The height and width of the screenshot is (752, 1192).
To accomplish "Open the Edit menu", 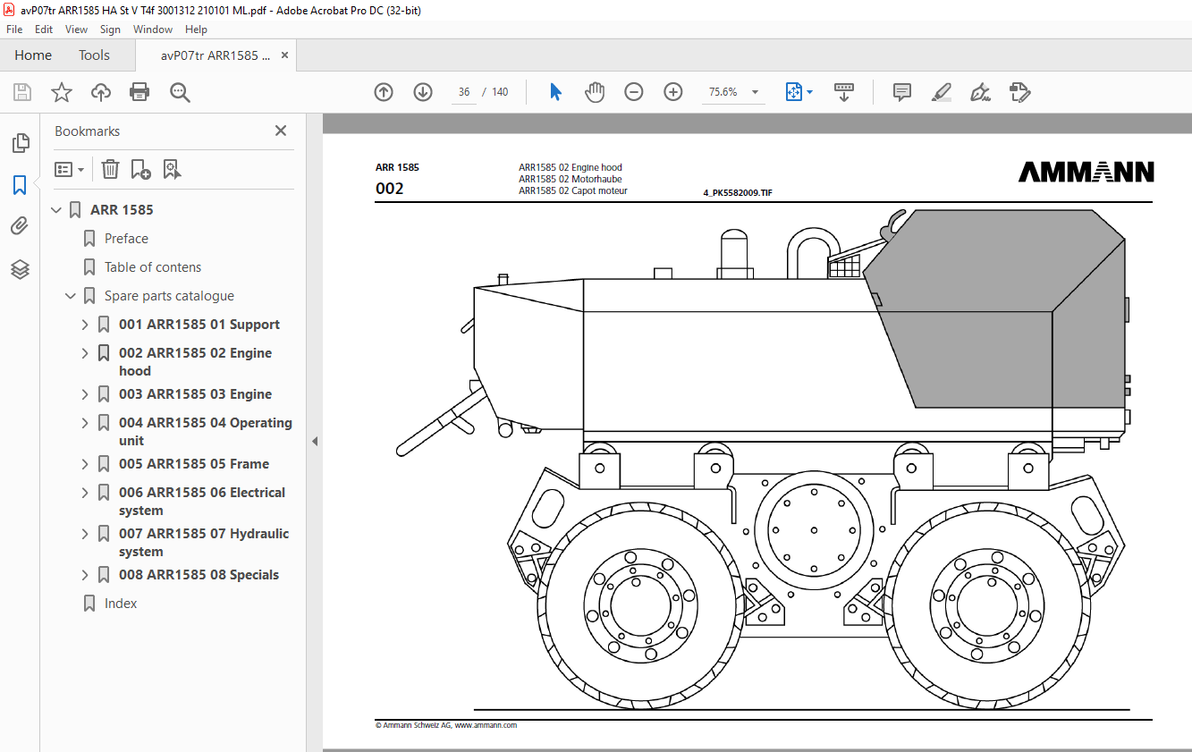I will point(44,30).
